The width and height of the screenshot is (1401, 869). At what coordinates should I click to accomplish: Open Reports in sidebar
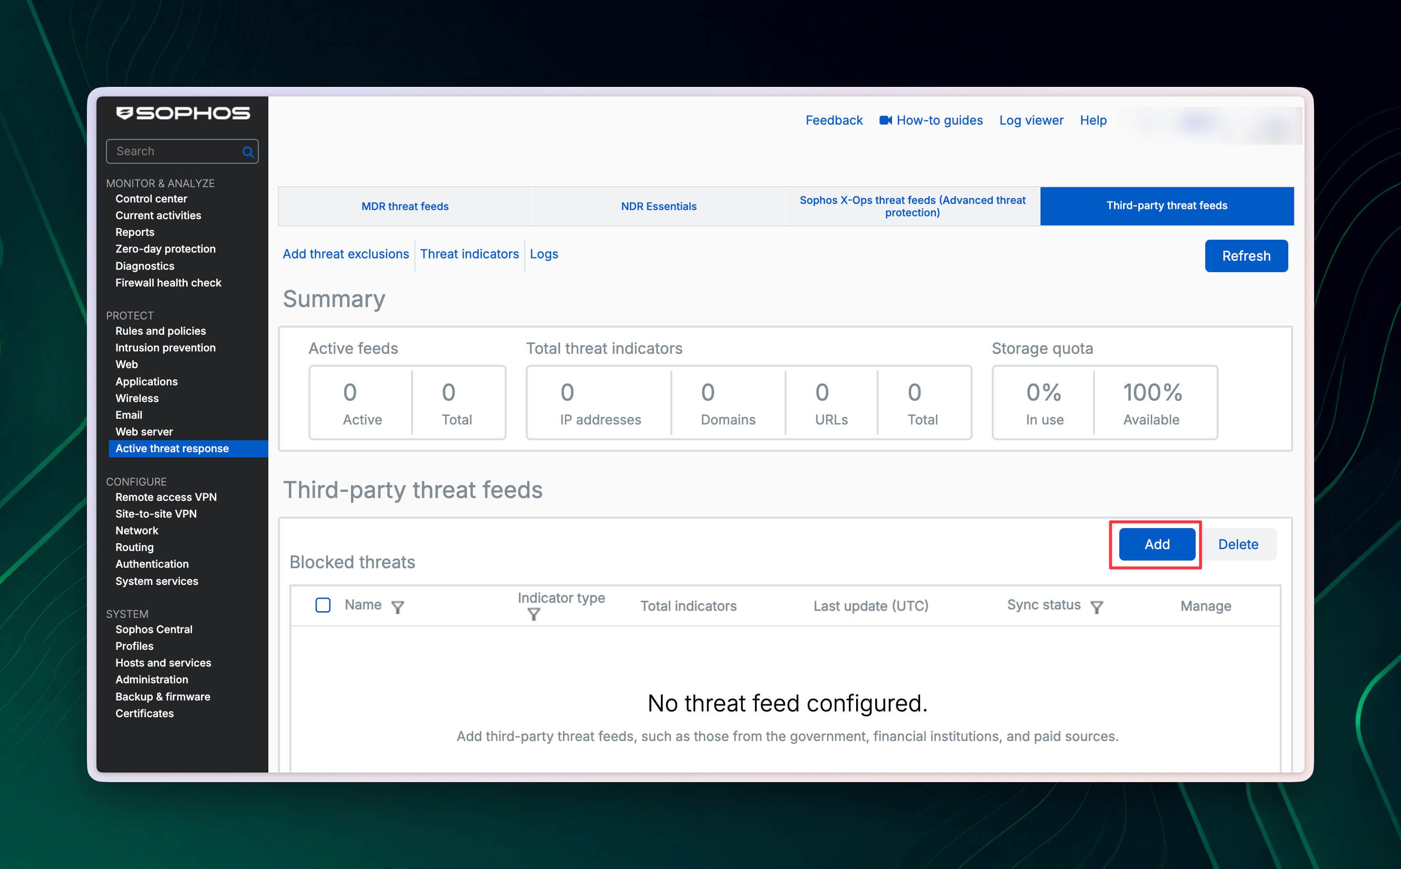(135, 232)
